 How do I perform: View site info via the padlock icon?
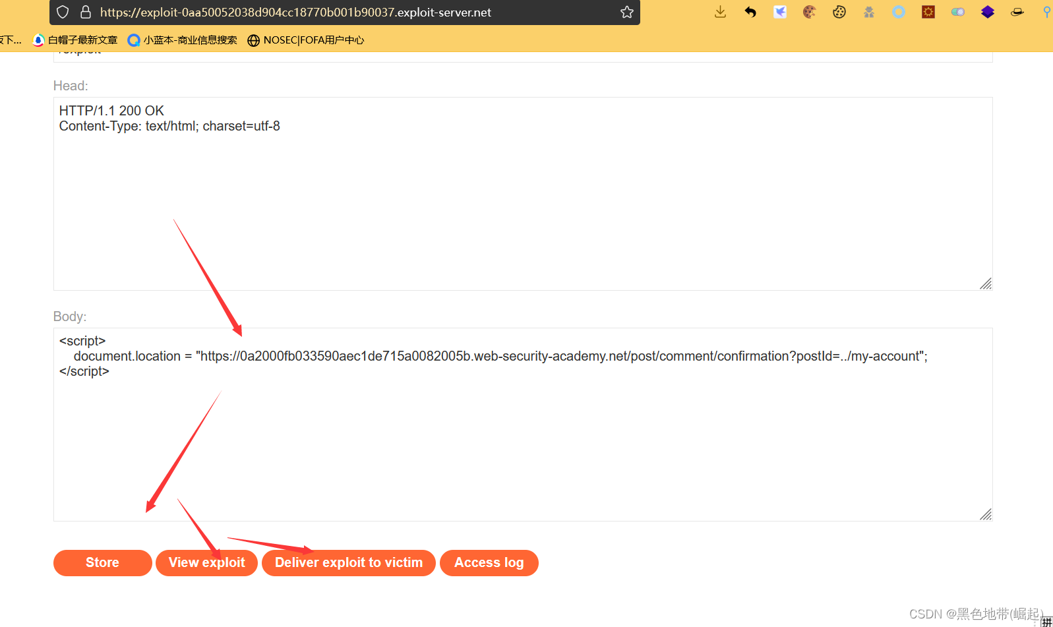click(x=86, y=12)
